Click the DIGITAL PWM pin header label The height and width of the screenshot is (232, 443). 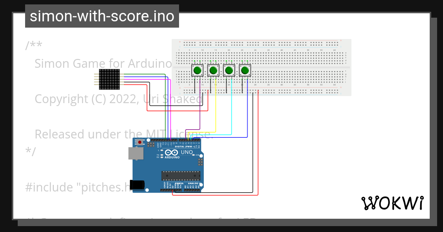pos(185,147)
